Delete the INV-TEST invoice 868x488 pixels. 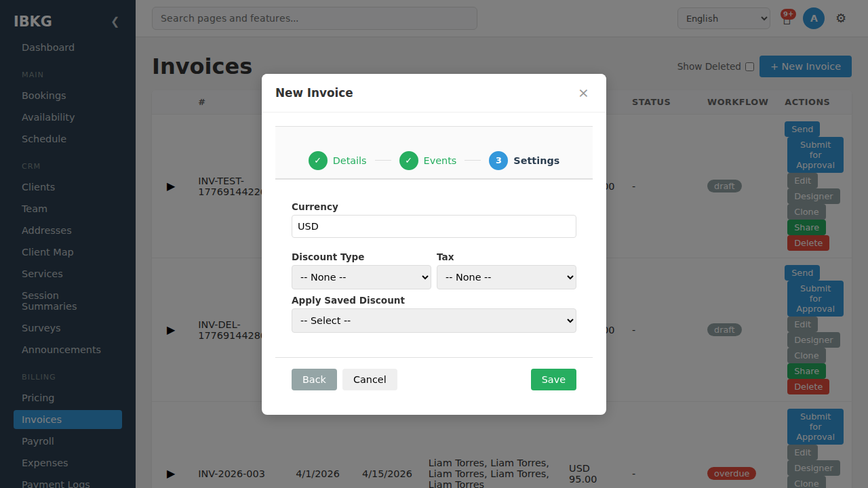pyautogui.click(x=808, y=243)
